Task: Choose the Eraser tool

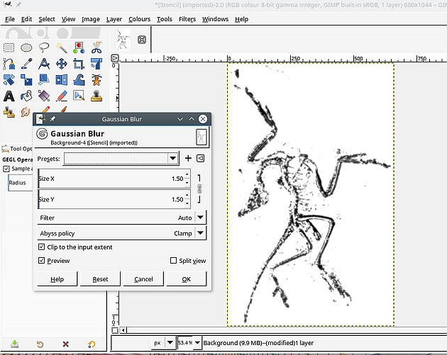Action: (61, 96)
